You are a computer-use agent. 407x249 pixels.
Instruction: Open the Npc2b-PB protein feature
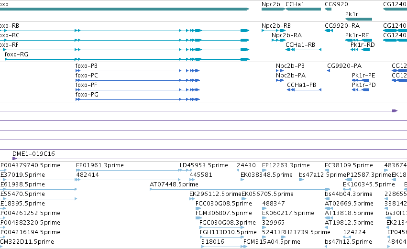[x=290, y=66]
